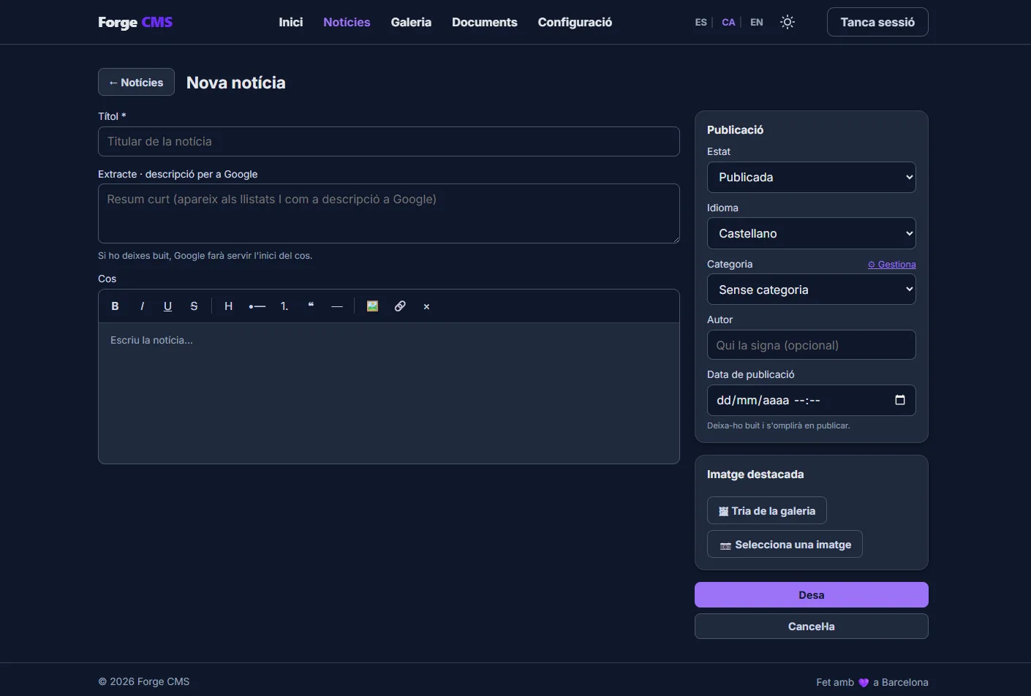Click the Forge CMS logo
Screen dimensions: 1031x696
click(135, 22)
